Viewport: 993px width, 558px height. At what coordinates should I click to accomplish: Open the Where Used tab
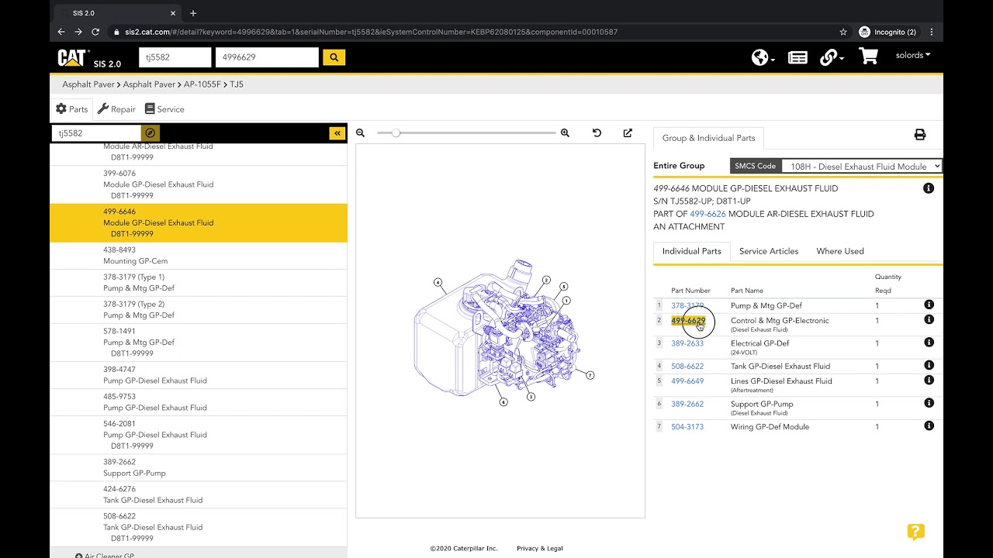coord(840,251)
